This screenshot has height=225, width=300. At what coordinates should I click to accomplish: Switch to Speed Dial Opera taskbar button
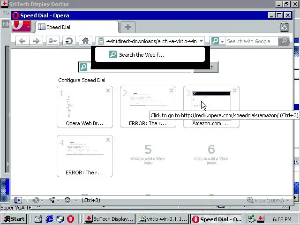(x=217, y=219)
